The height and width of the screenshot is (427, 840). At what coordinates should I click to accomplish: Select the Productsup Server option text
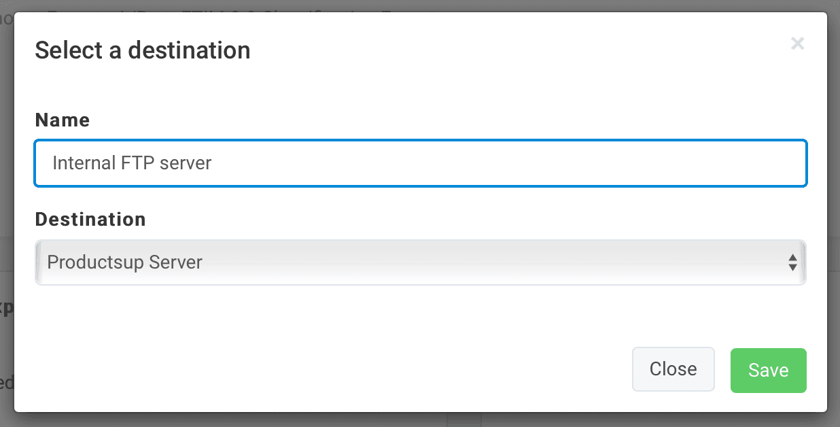124,262
